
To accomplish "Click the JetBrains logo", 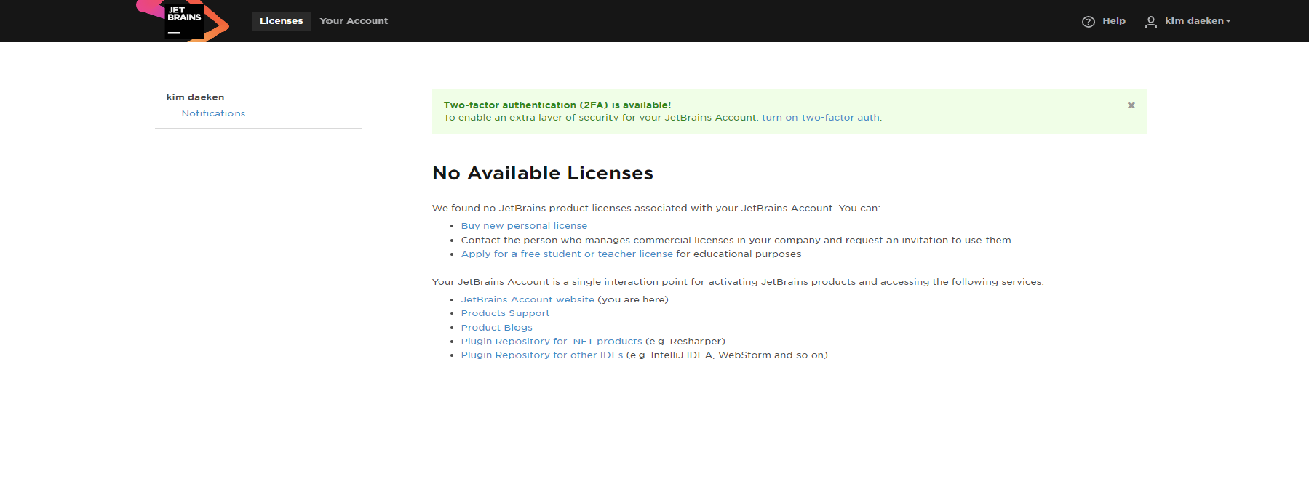I will (x=183, y=20).
